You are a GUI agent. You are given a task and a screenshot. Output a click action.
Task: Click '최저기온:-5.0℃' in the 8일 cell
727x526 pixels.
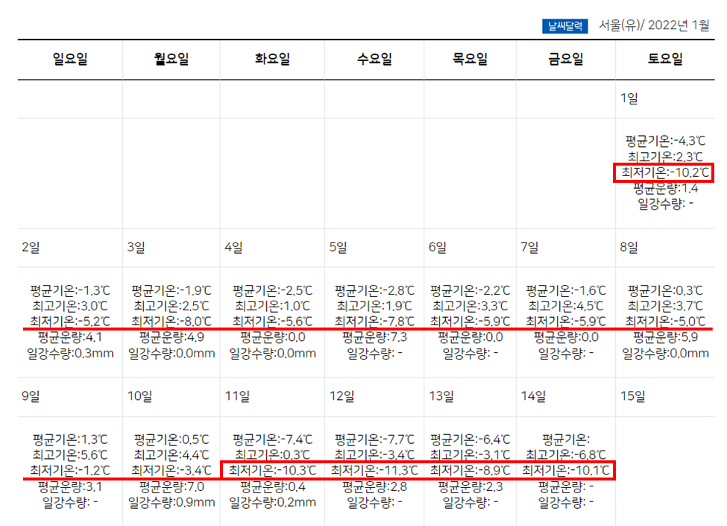click(x=665, y=321)
